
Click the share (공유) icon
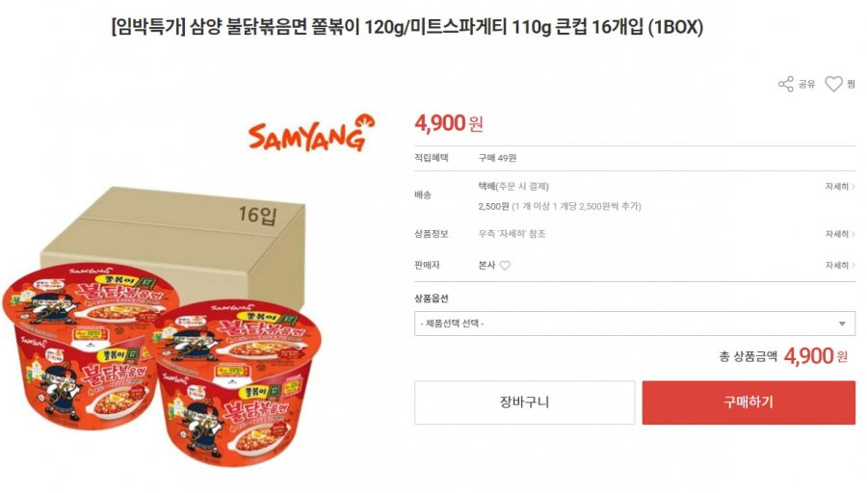[x=786, y=84]
